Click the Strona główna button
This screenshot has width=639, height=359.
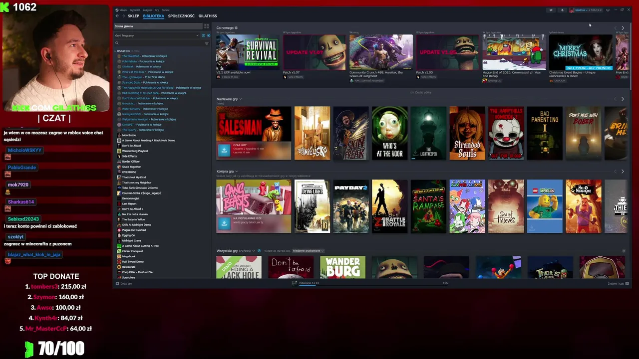[158, 26]
